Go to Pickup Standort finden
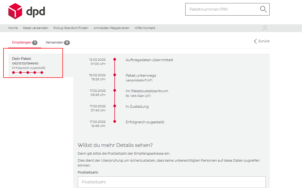Image resolution: width=302 pixels, height=188 pixels. (71, 28)
